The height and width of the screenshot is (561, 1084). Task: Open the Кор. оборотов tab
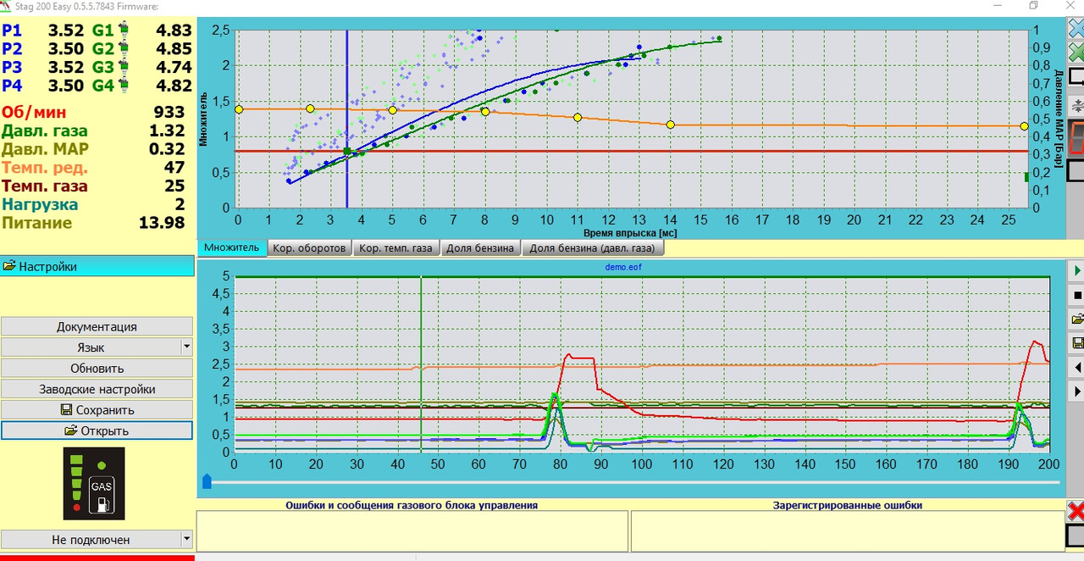(x=310, y=248)
